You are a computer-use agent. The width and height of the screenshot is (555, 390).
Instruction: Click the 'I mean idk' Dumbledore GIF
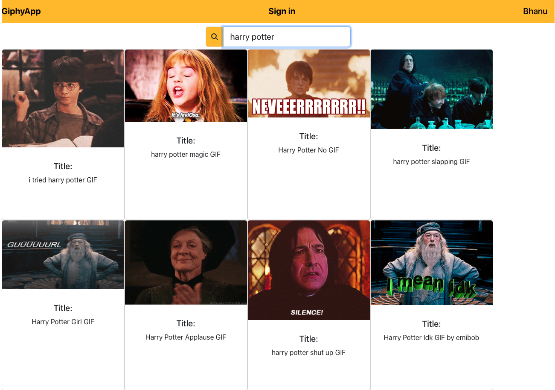coord(432,263)
